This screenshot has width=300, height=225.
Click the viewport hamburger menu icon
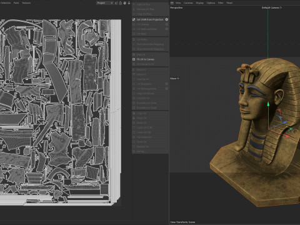coord(172,3)
